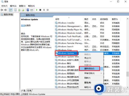Expand the 所有任务(K) submenu

point(91,73)
